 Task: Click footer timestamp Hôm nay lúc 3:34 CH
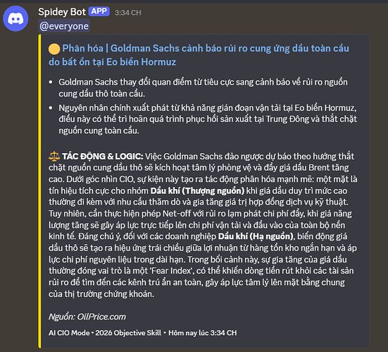[x=202, y=333]
